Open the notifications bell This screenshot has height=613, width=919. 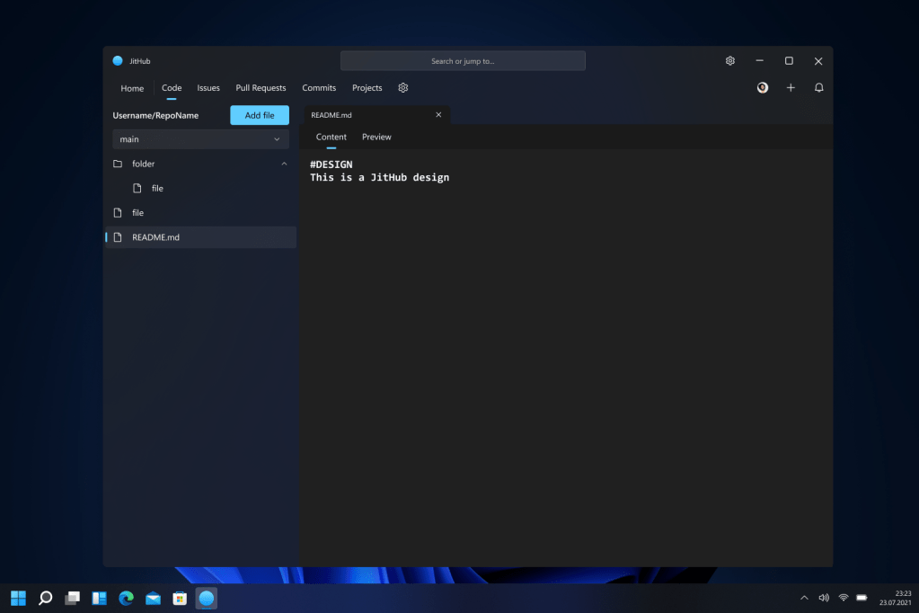pos(818,88)
